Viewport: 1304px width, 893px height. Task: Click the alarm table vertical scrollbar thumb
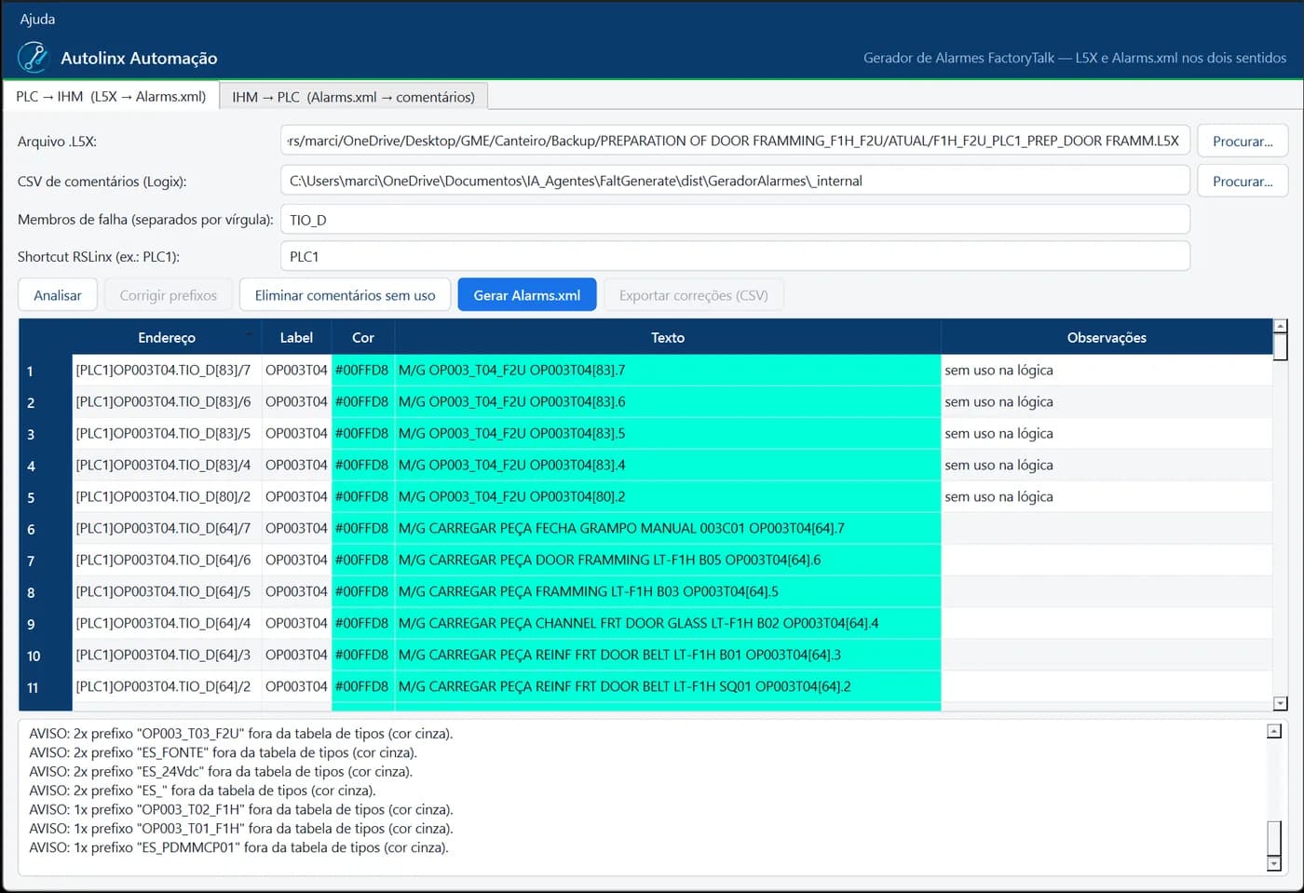tap(1281, 346)
